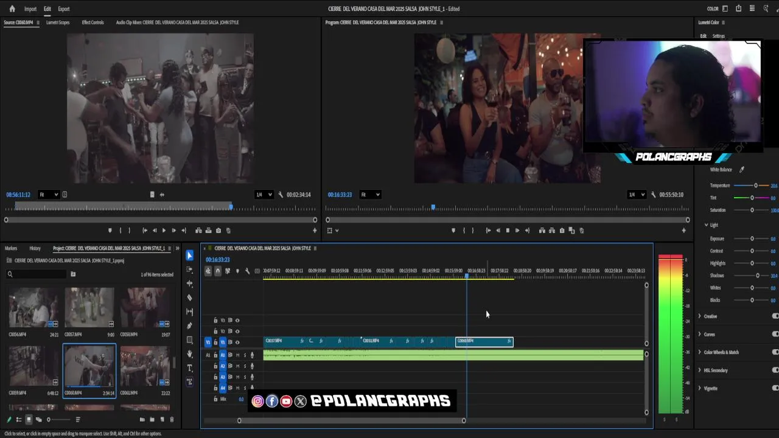Open the Lumetri Scopes tab
The width and height of the screenshot is (779, 438).
tap(58, 23)
